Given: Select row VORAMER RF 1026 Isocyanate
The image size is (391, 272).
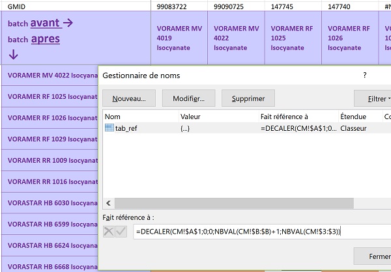Looking at the screenshot, I should coord(50,118).
